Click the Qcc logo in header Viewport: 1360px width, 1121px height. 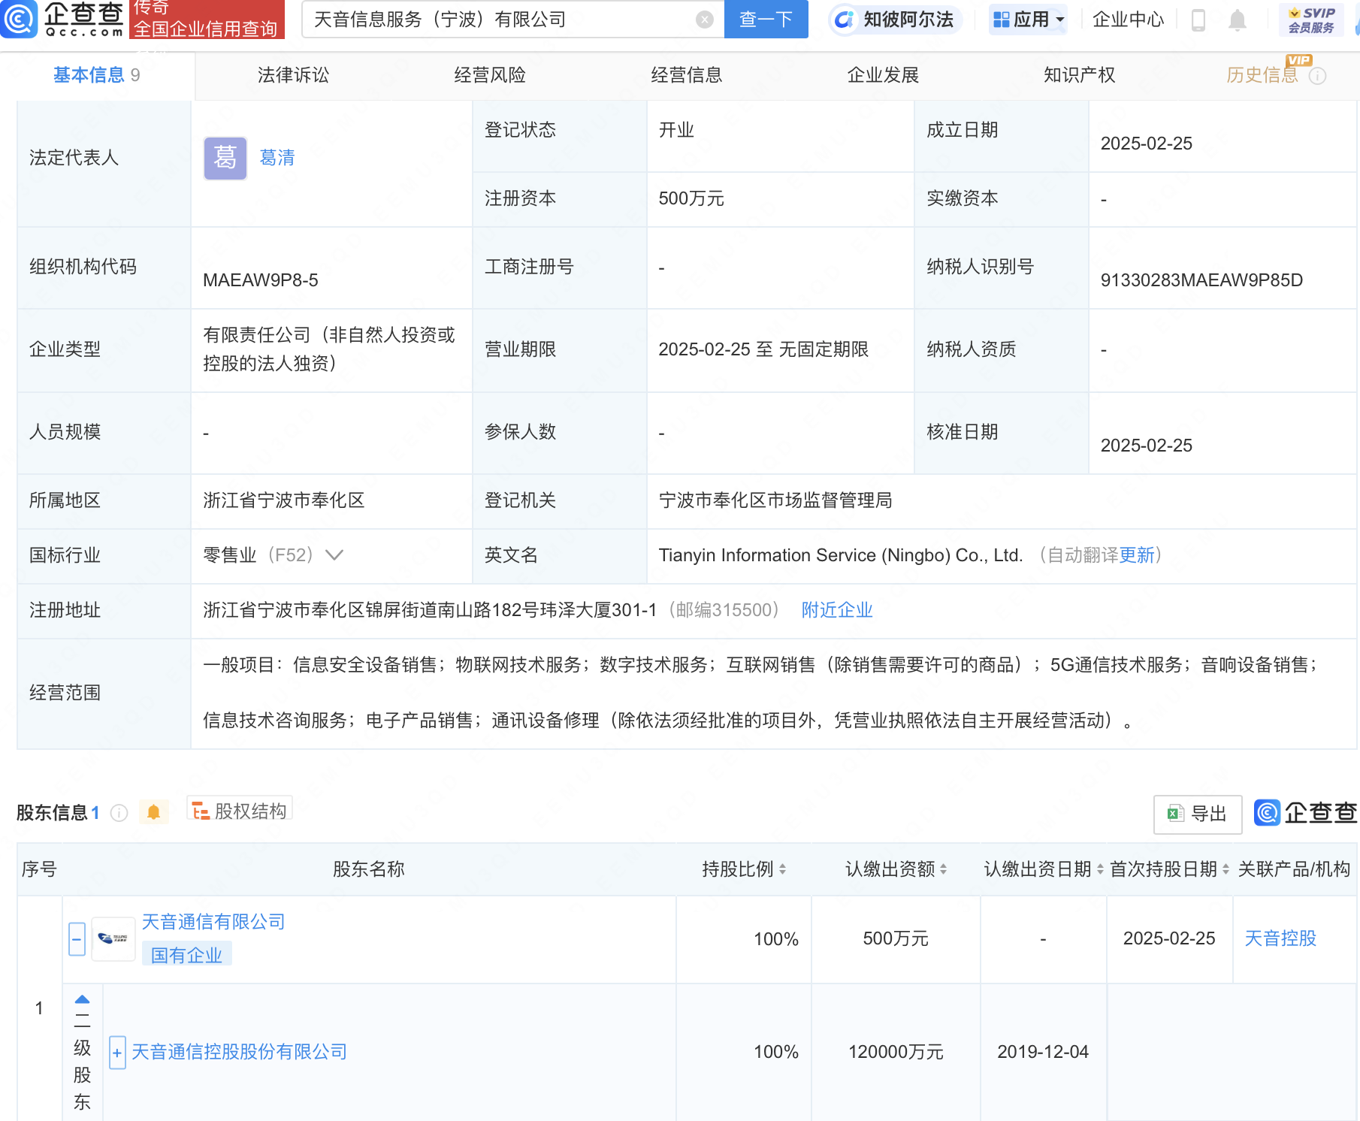point(62,19)
